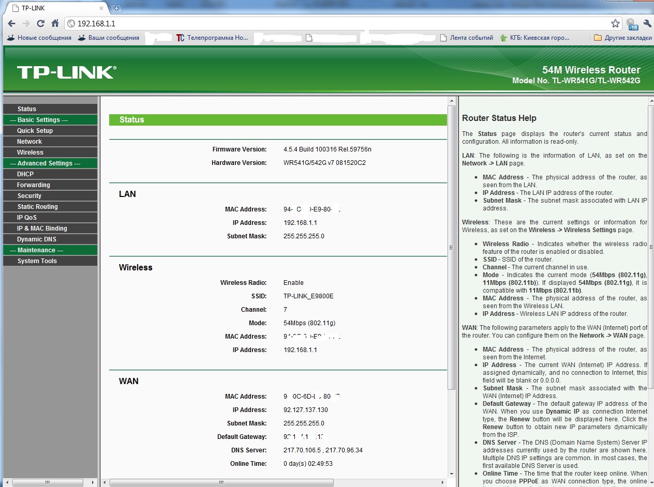Open the DHCP menu item
654x487 pixels.
tap(50, 174)
